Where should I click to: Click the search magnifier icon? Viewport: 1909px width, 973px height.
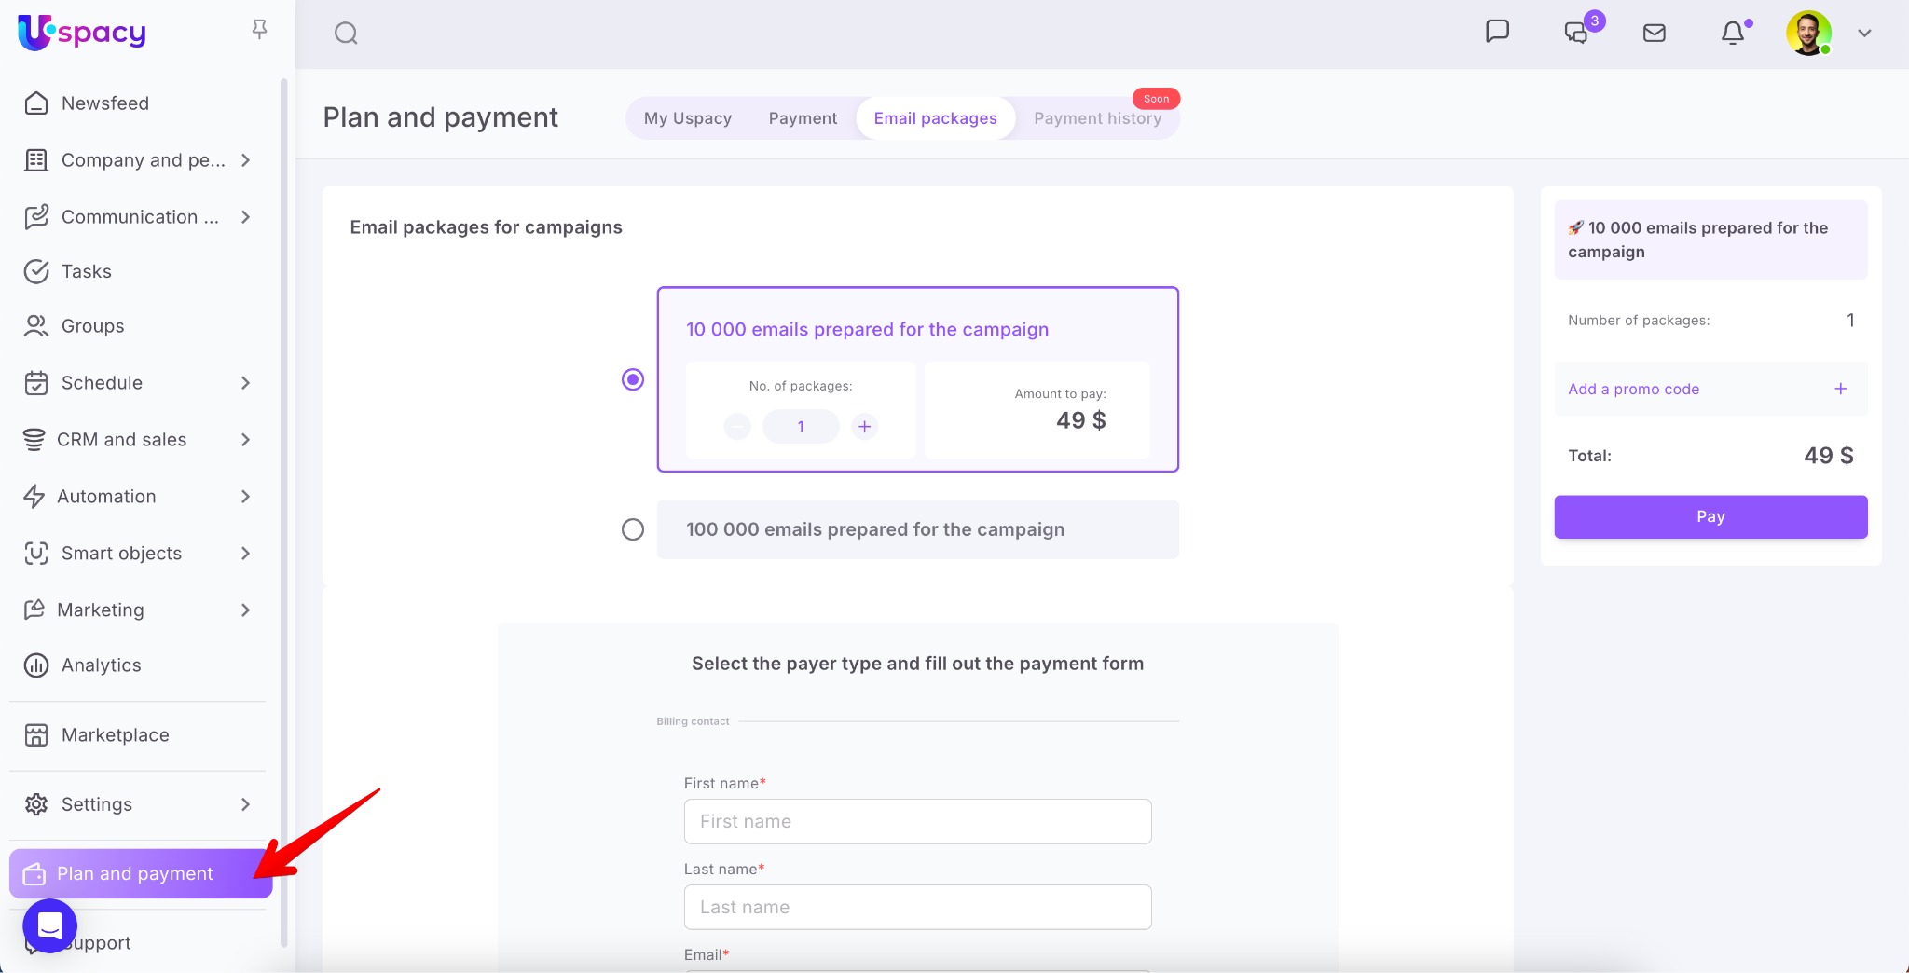point(346,34)
